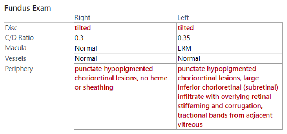The height and width of the screenshot is (134, 287).
Task: Click the text 'tractional bands from adjacent vitreous'
Action: (225, 120)
